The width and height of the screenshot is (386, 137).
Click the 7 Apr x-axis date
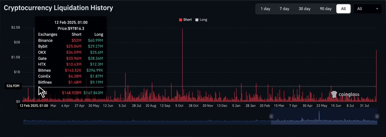[x=293, y=105]
